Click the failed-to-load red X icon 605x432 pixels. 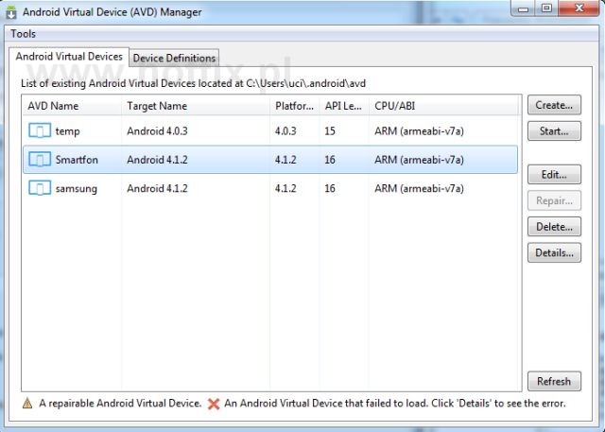pyautogui.click(x=214, y=404)
